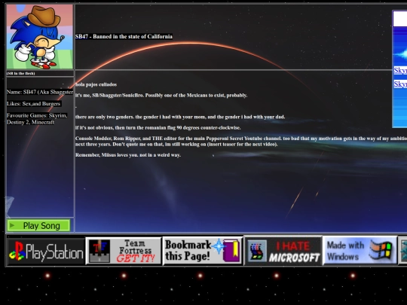Viewport: 407px width, 305px height.
Task: Click the caption (SB in the flesh)
Action: click(21, 73)
